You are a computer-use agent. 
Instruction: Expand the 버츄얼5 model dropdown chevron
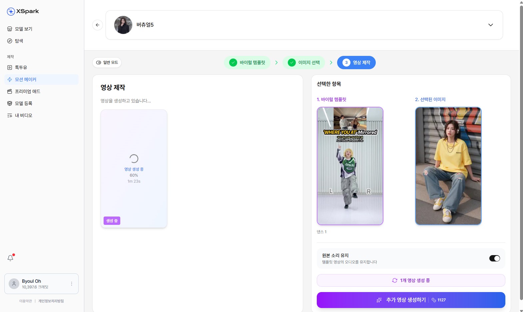pos(491,25)
